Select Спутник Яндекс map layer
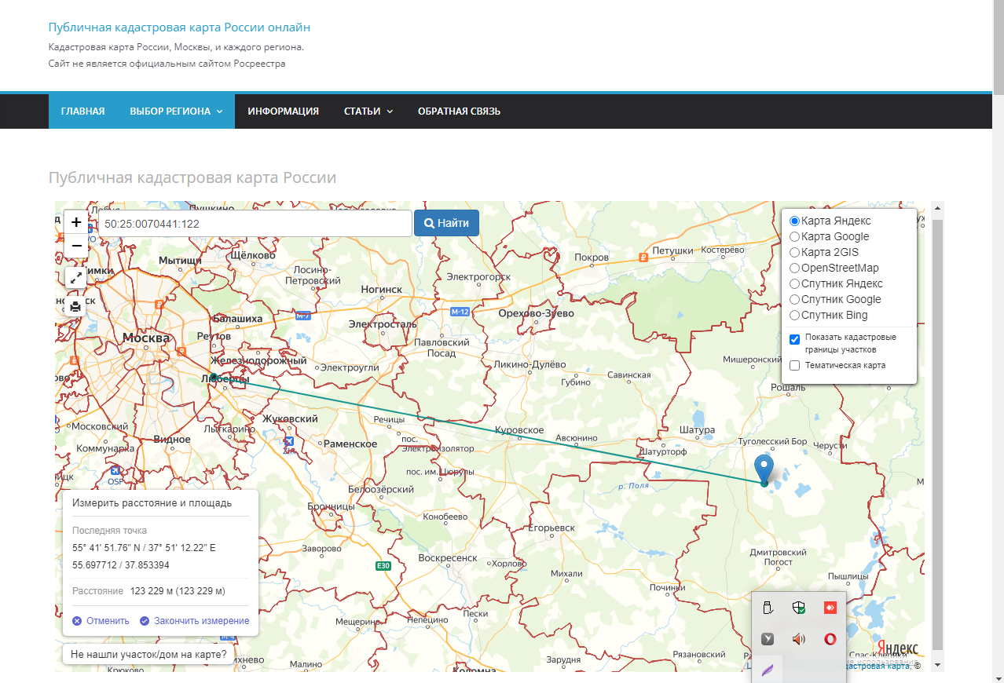This screenshot has width=1004, height=683. tap(795, 283)
